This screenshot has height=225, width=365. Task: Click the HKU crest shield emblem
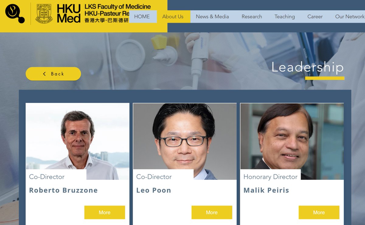tap(44, 14)
